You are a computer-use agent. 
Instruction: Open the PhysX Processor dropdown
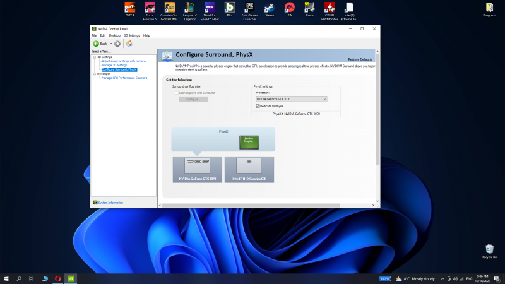click(x=292, y=99)
